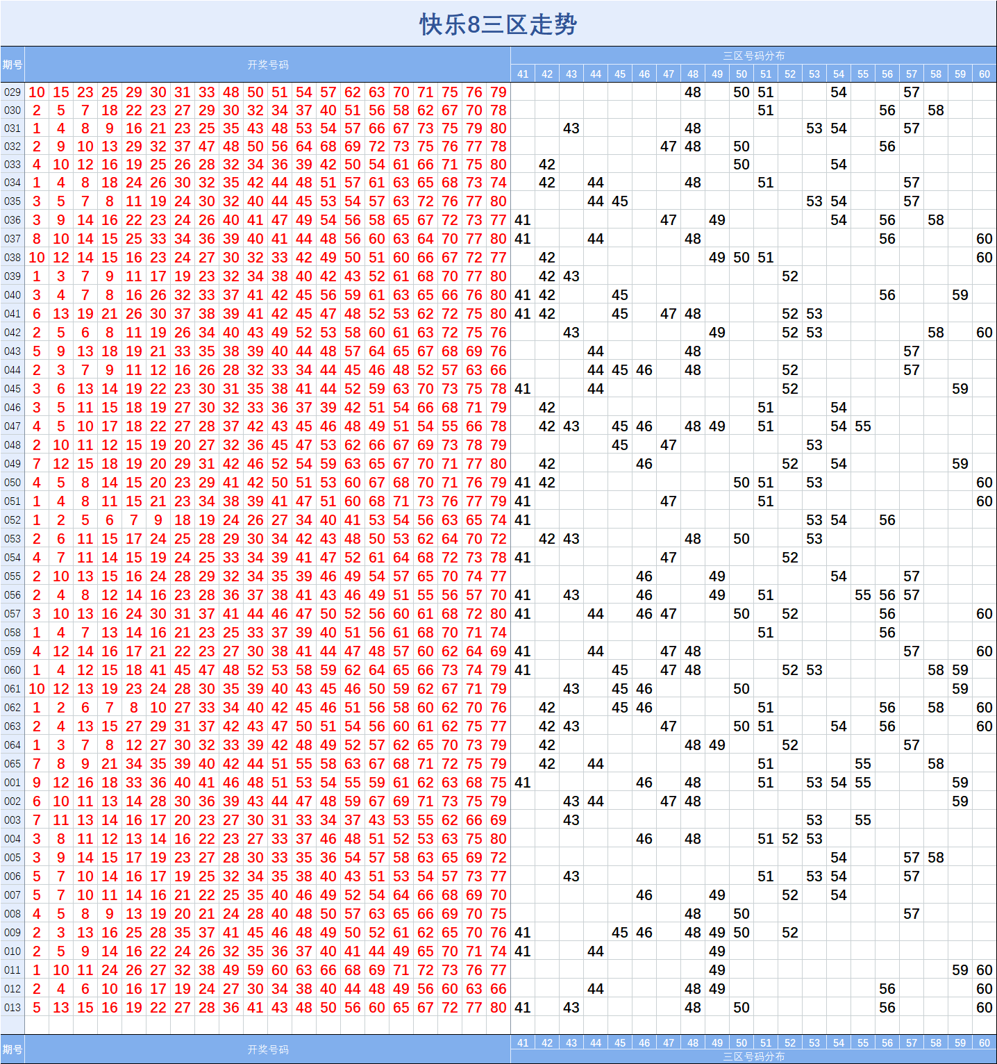Click period label 047

(12, 426)
